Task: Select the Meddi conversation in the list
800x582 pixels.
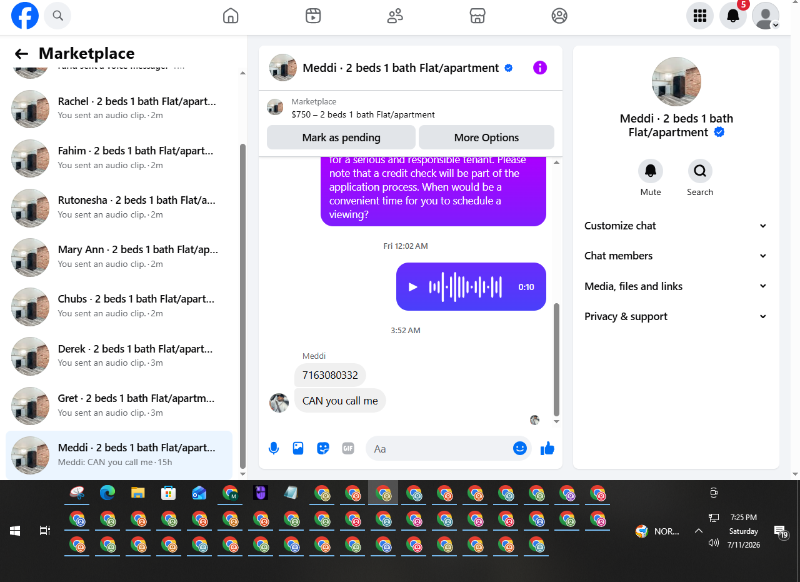Action: coord(119,454)
